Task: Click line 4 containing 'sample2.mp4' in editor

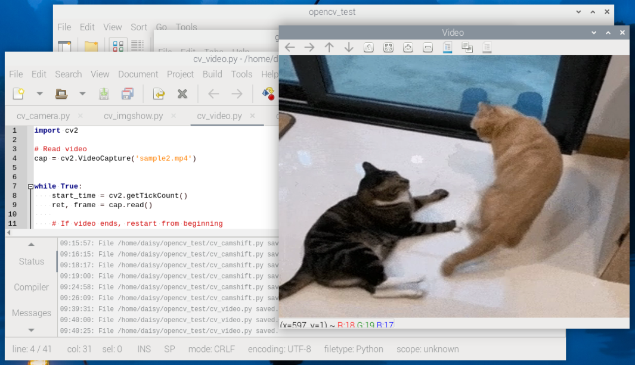Action: pyautogui.click(x=115, y=158)
